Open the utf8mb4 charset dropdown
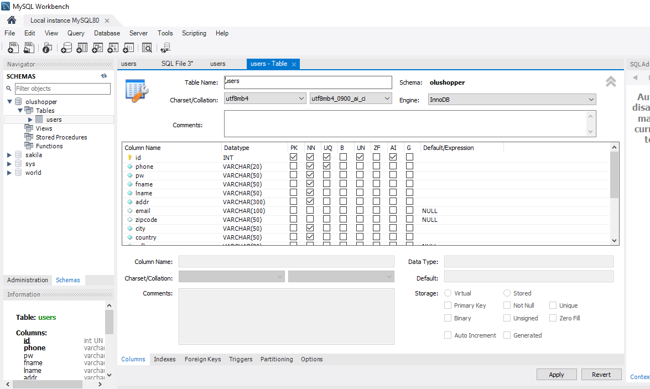The height and width of the screenshot is (389, 650). pyautogui.click(x=266, y=98)
